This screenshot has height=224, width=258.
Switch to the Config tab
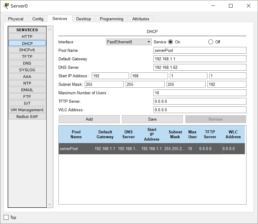pos(38,19)
